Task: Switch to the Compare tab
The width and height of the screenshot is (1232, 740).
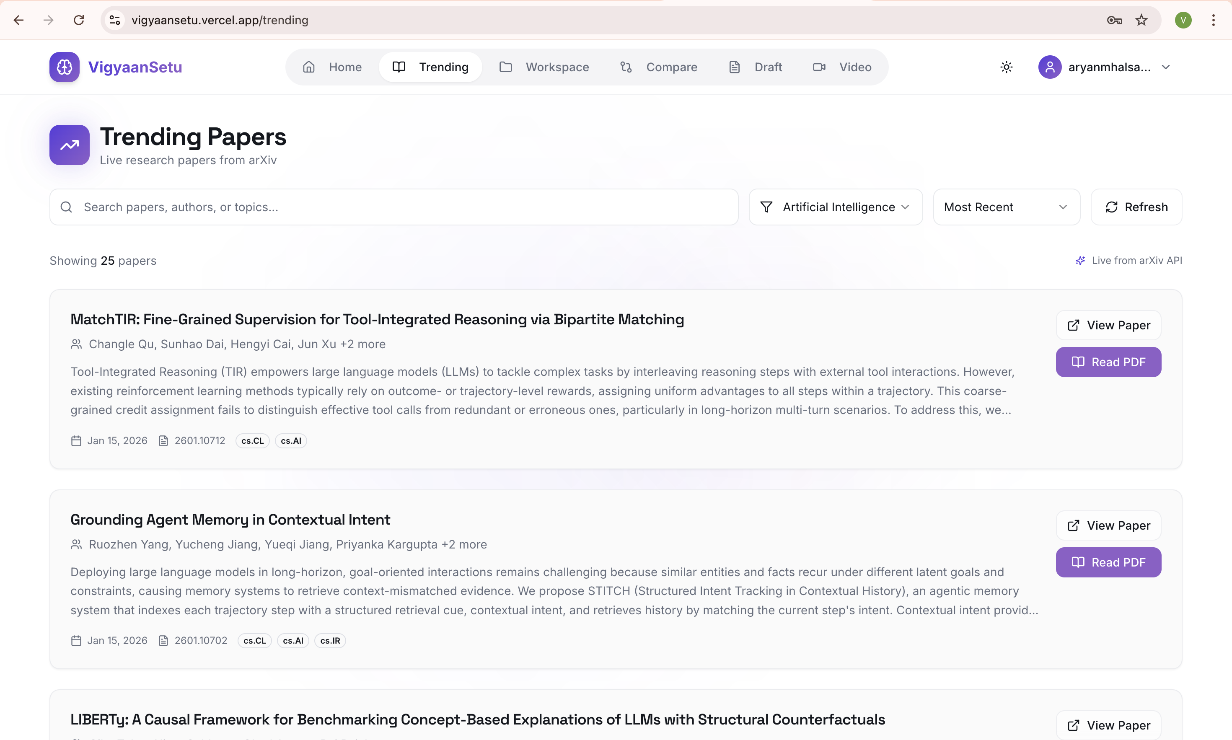Action: click(658, 67)
